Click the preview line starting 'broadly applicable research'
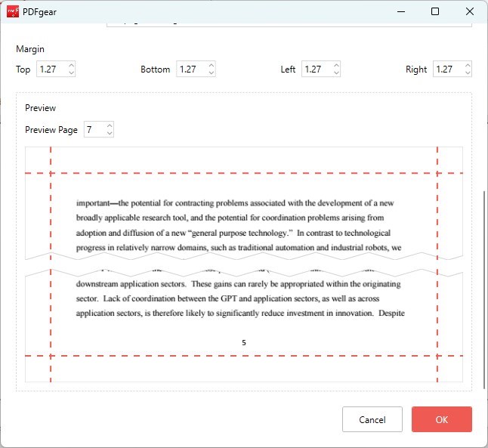The image size is (488, 448). pos(230,218)
